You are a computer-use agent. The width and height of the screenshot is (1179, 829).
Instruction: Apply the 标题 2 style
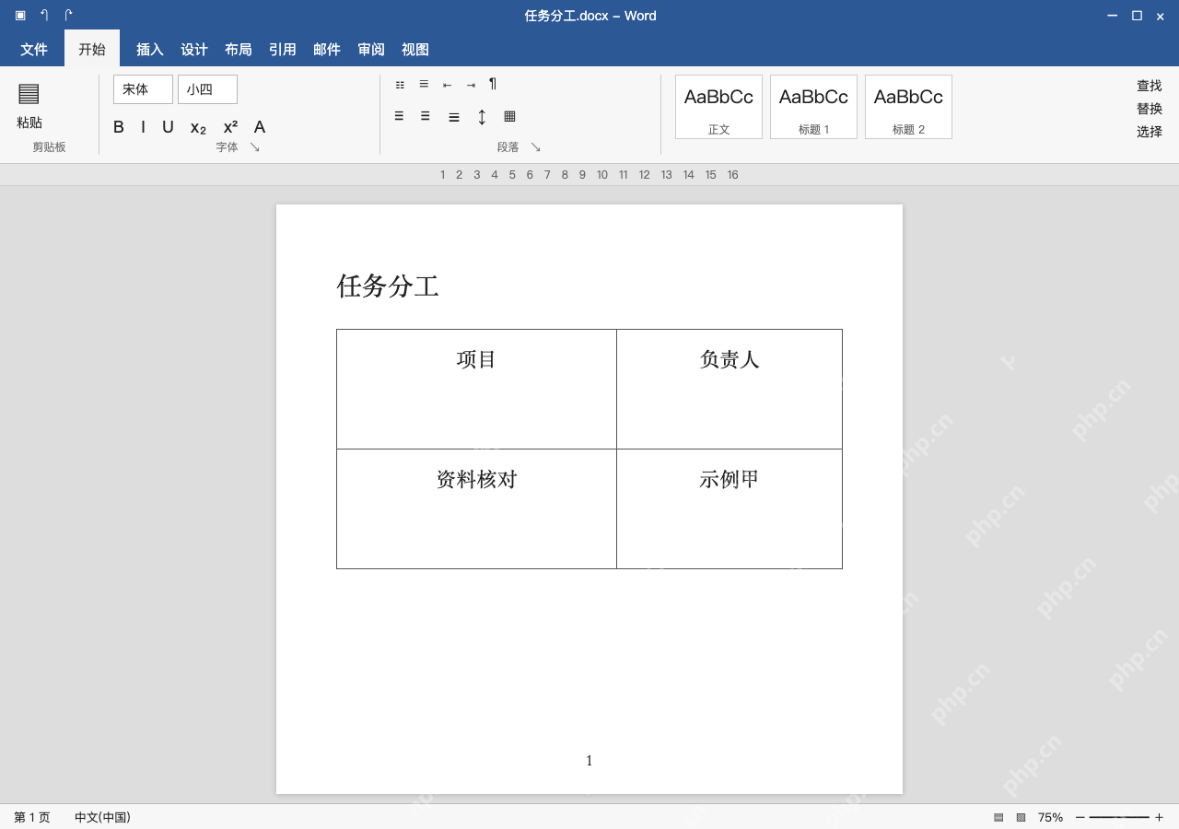point(908,107)
